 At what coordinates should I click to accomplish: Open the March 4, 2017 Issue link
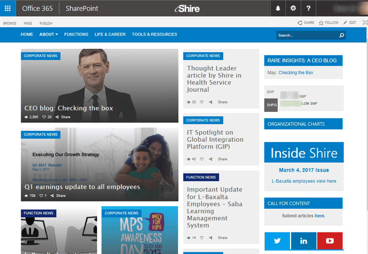click(304, 170)
